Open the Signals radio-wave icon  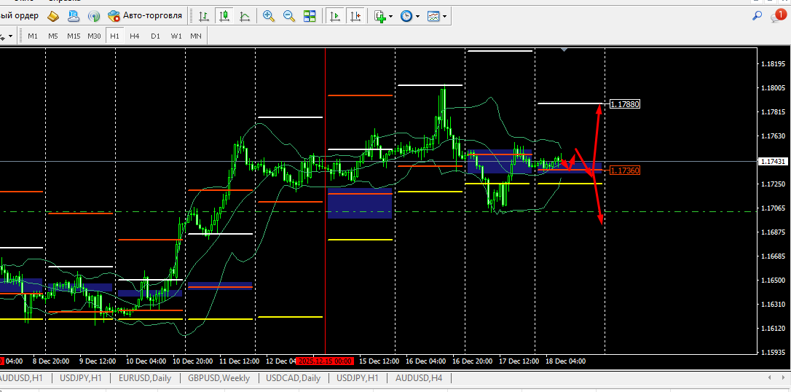[94, 16]
